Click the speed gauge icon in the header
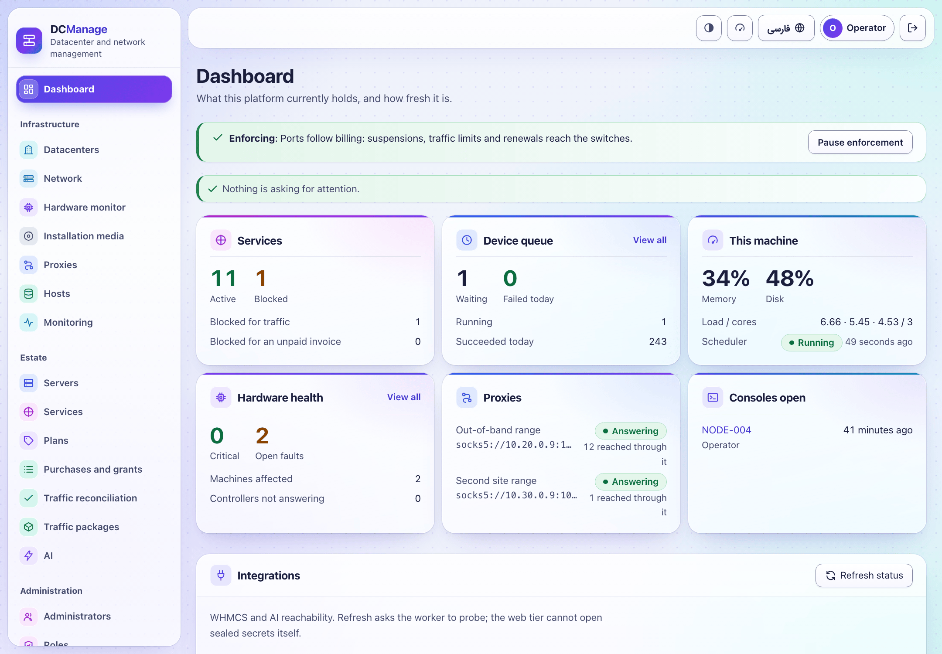Image resolution: width=942 pixels, height=654 pixels. tap(740, 28)
